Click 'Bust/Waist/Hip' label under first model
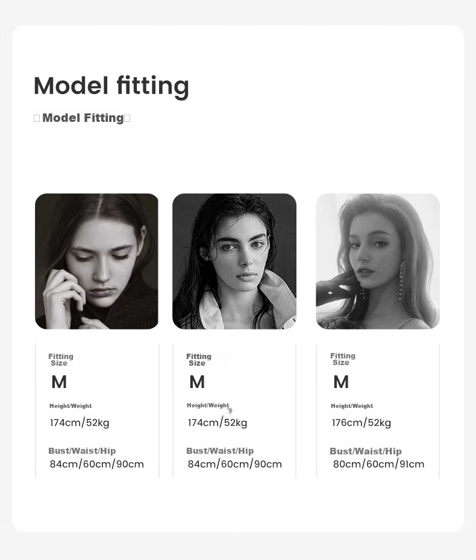Screen dimensions: 476x560 (x=82, y=451)
